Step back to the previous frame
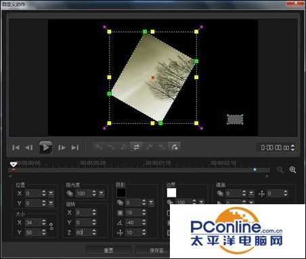The image size is (306, 259). click(29, 147)
